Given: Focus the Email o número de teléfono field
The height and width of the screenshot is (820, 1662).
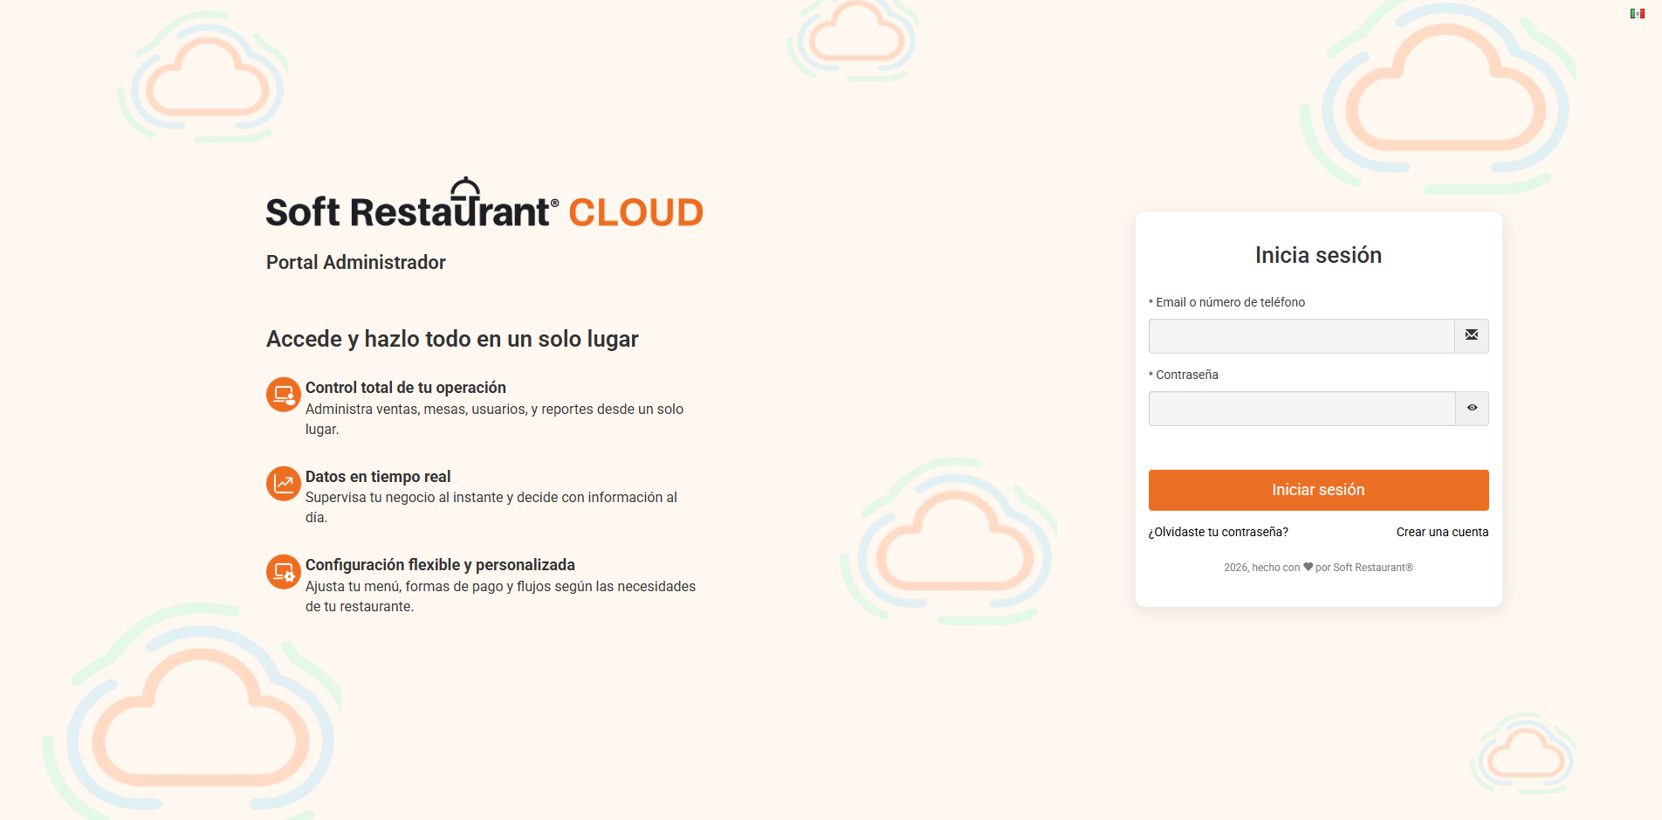Looking at the screenshot, I should [1301, 336].
